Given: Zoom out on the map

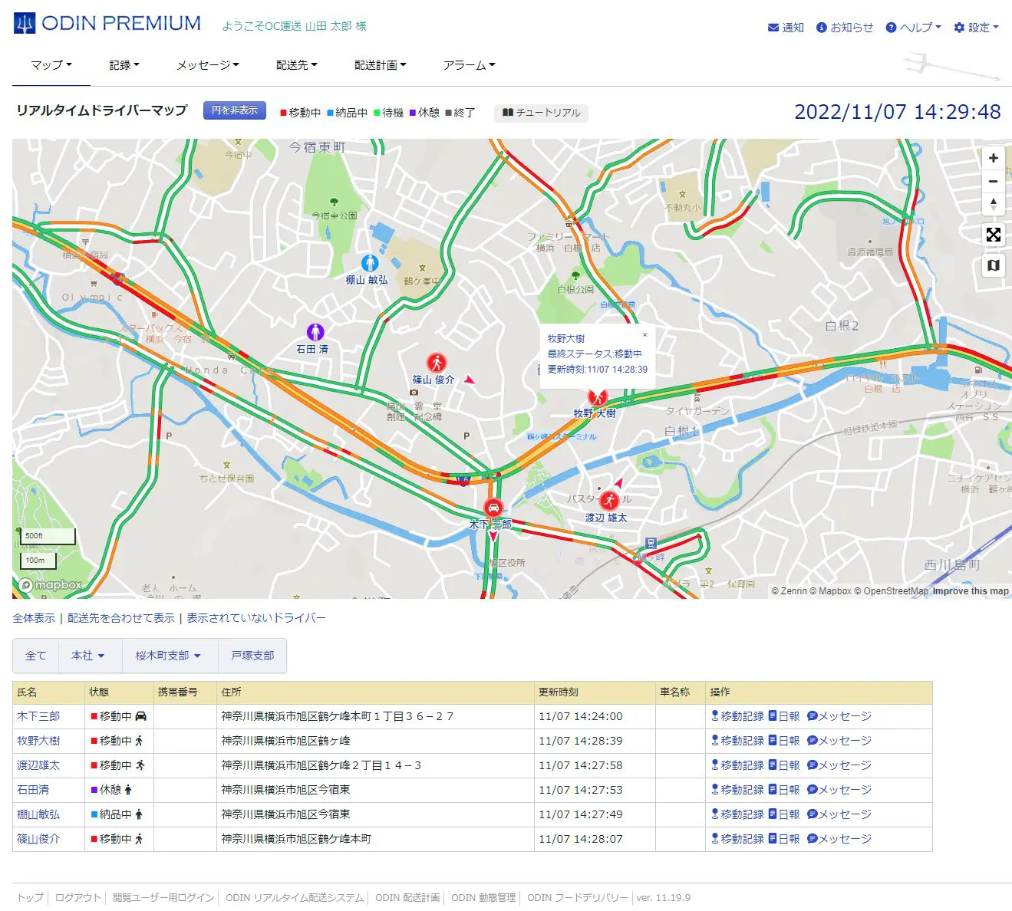Looking at the screenshot, I should tap(993, 182).
